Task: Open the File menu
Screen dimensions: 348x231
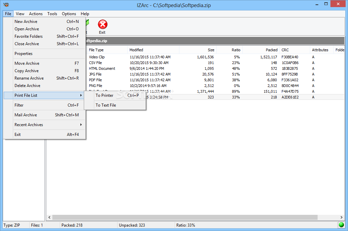Action: [x=8, y=14]
